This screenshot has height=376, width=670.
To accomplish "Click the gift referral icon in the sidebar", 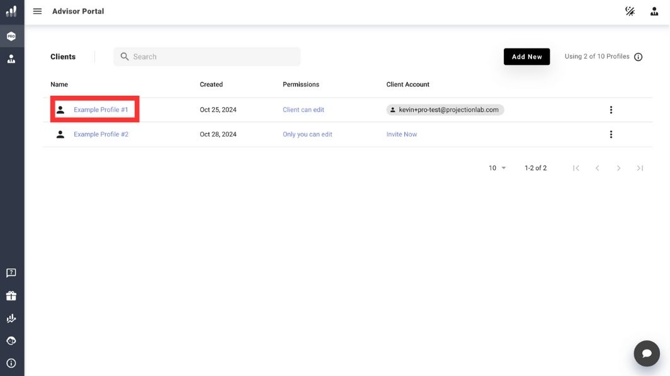I will 10,295.
